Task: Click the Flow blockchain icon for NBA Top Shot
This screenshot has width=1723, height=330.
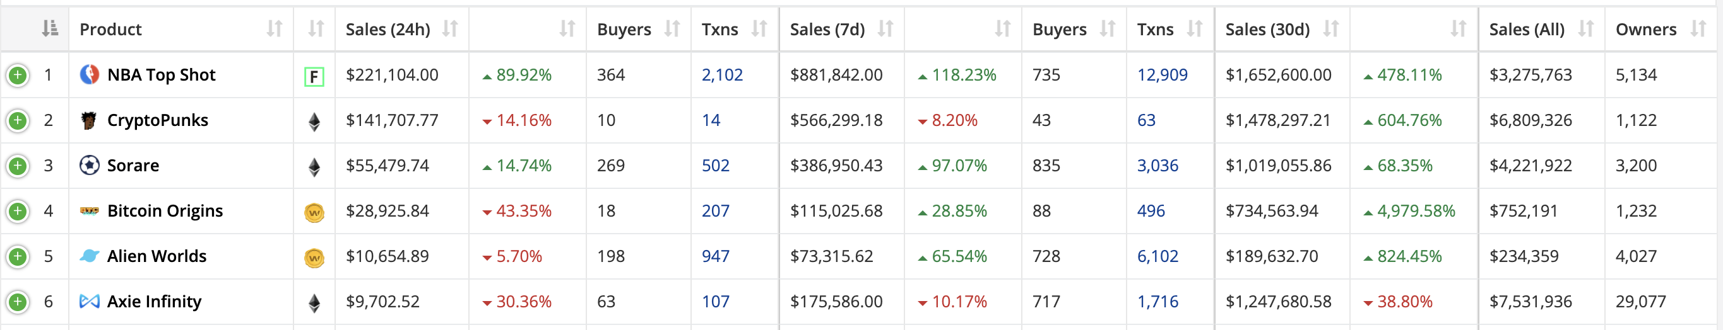Action: point(314,77)
